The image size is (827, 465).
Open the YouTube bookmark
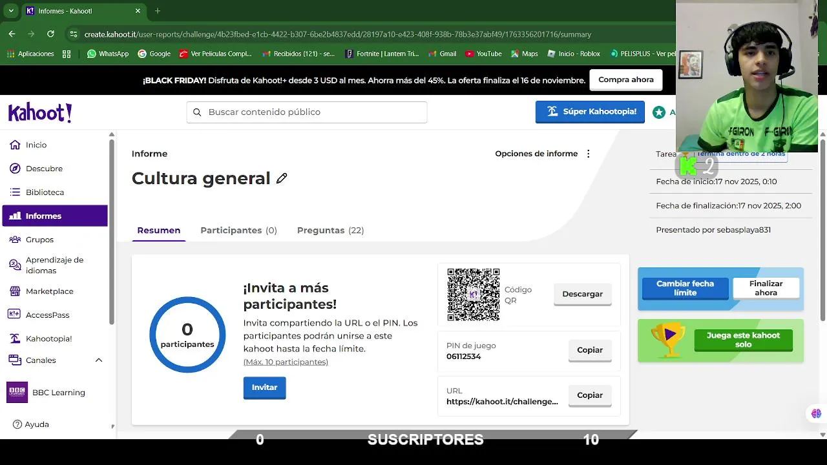[483, 54]
